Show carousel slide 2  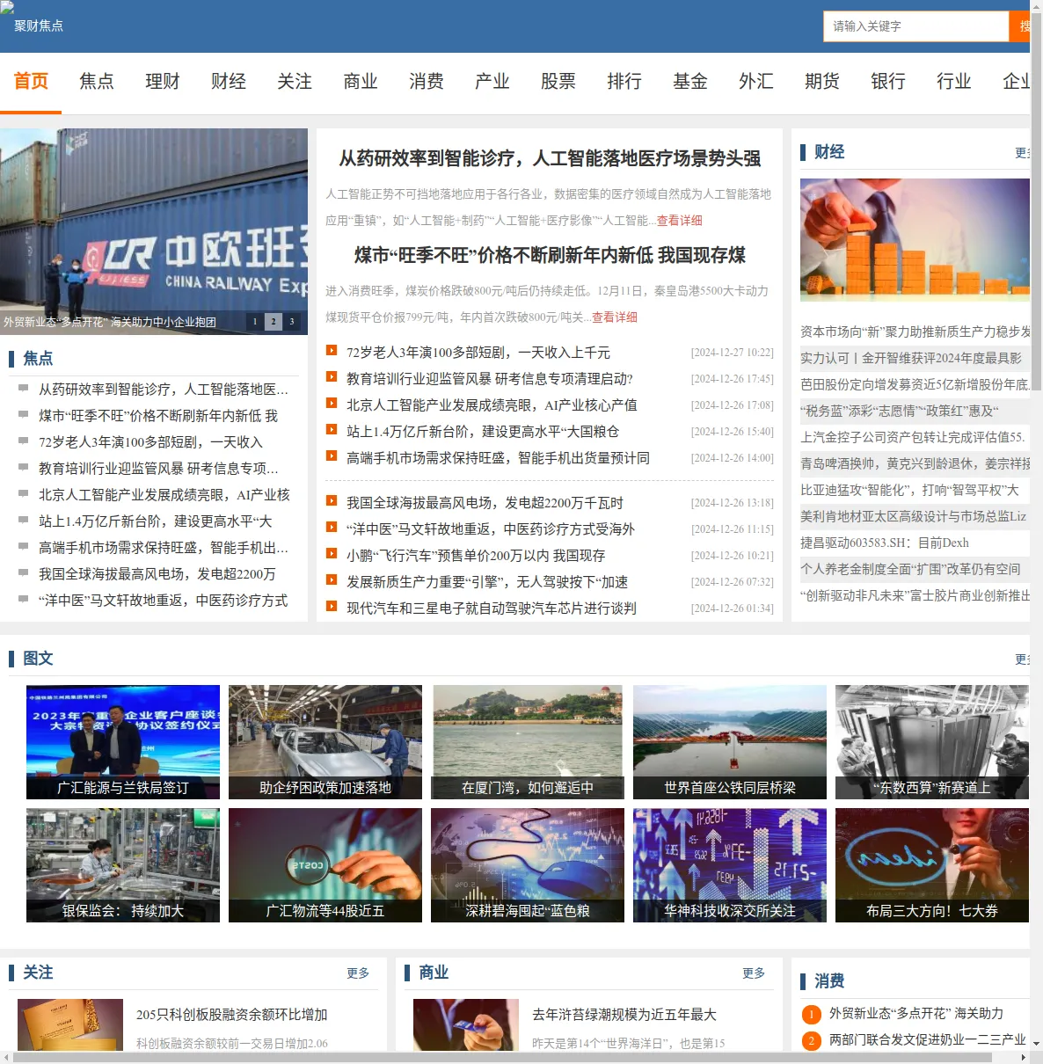(x=274, y=322)
